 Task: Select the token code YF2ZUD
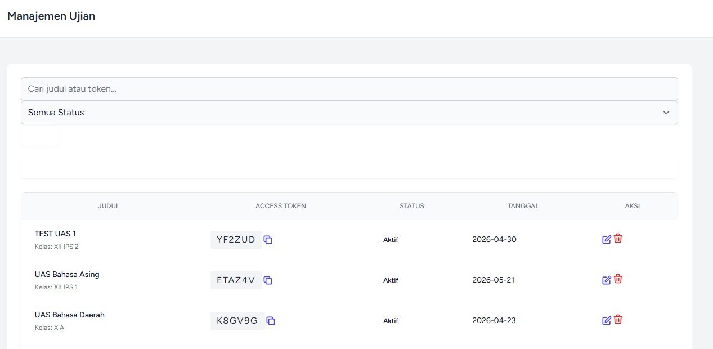(236, 240)
